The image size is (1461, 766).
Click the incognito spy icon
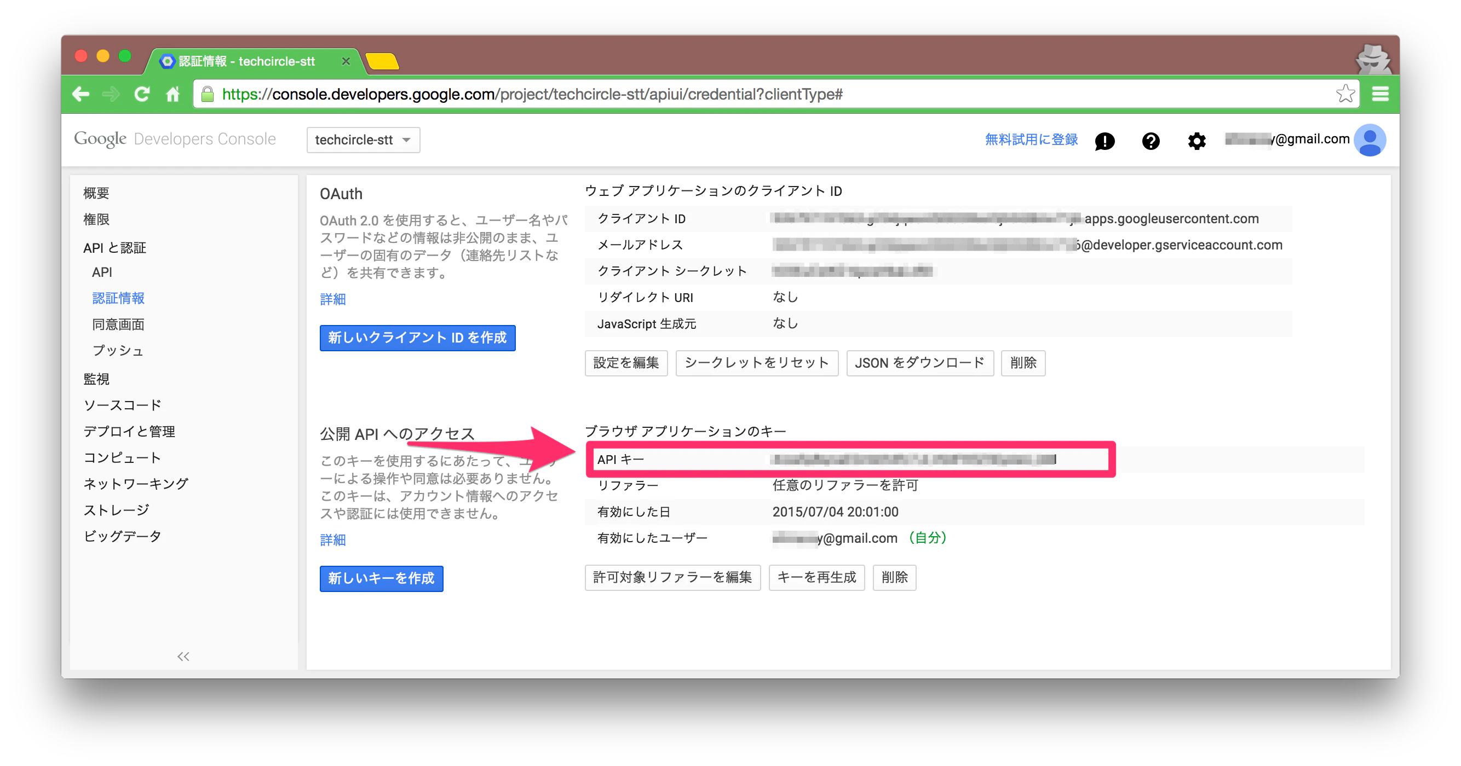pyautogui.click(x=1372, y=60)
